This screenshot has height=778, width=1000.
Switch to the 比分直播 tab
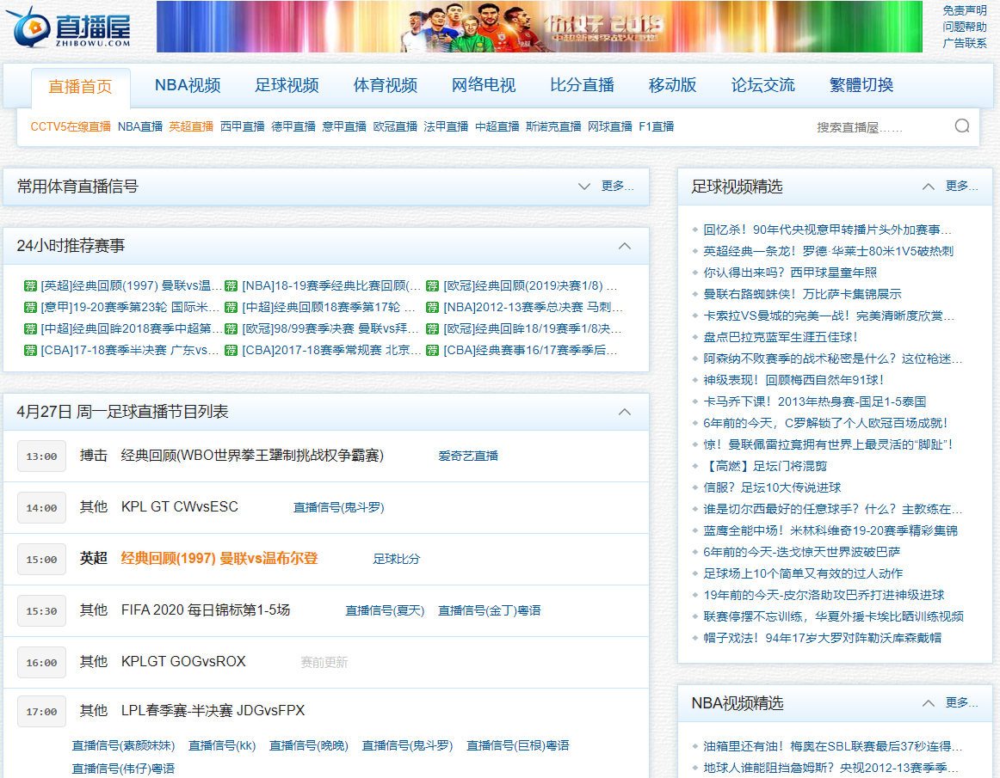click(x=582, y=85)
